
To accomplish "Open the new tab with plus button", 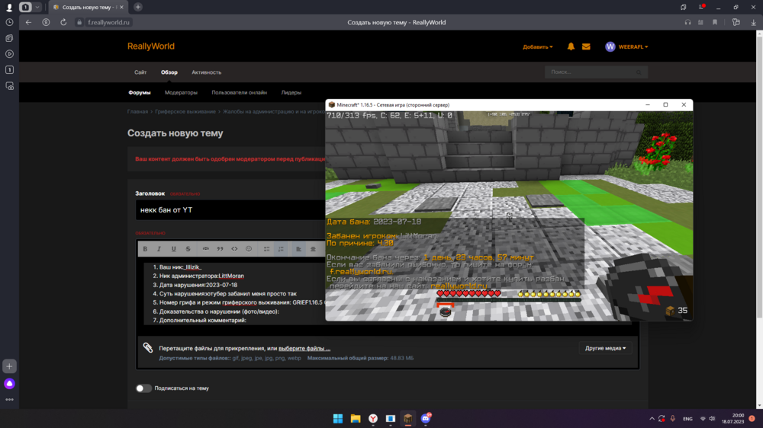I will [x=138, y=7].
